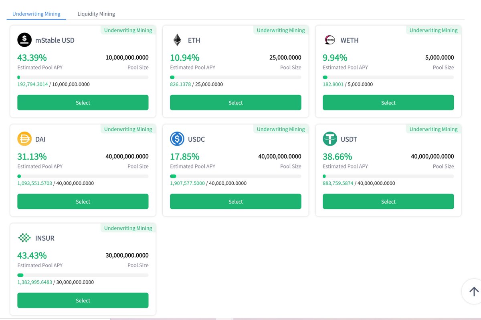Select the WETH pool
Screen dimensions: 481x320
tap(388, 102)
